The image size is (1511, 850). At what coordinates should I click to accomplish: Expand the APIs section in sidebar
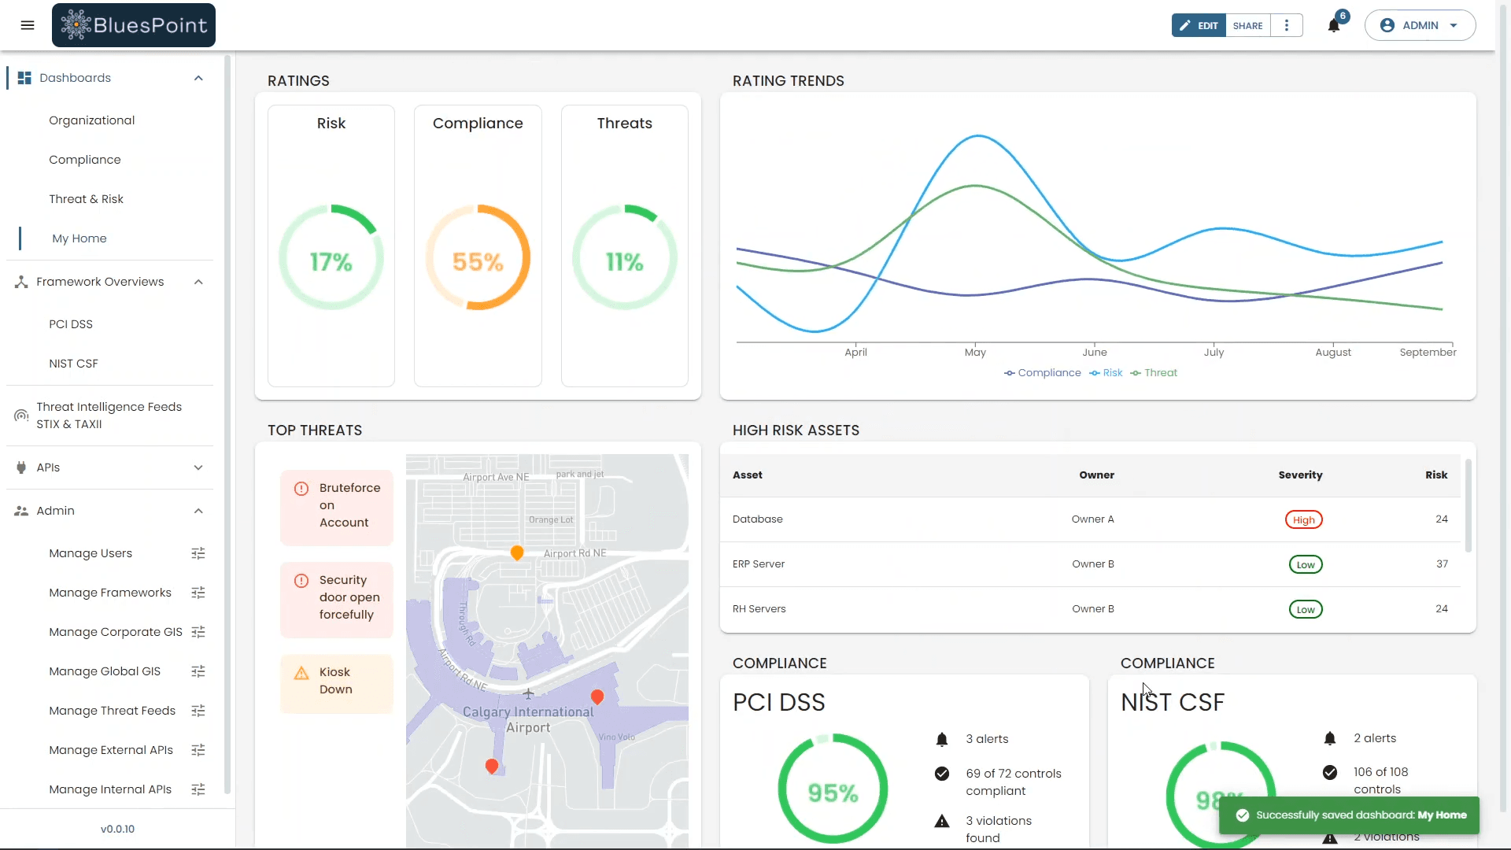click(198, 467)
